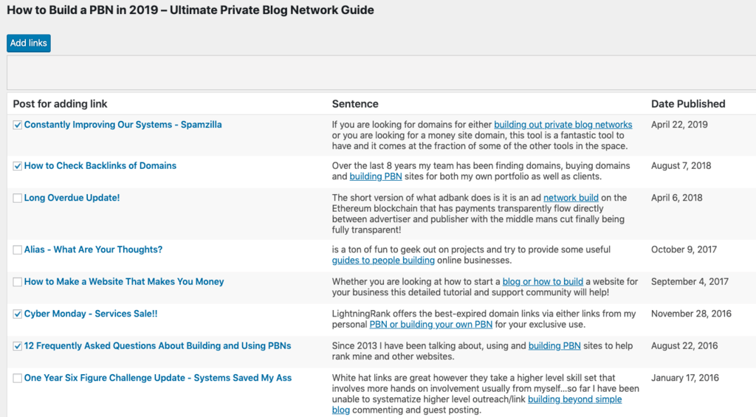Open the Constantly Improving Our Systems - Spamzilla post
Viewport: 756px width, 417px height.
click(123, 125)
